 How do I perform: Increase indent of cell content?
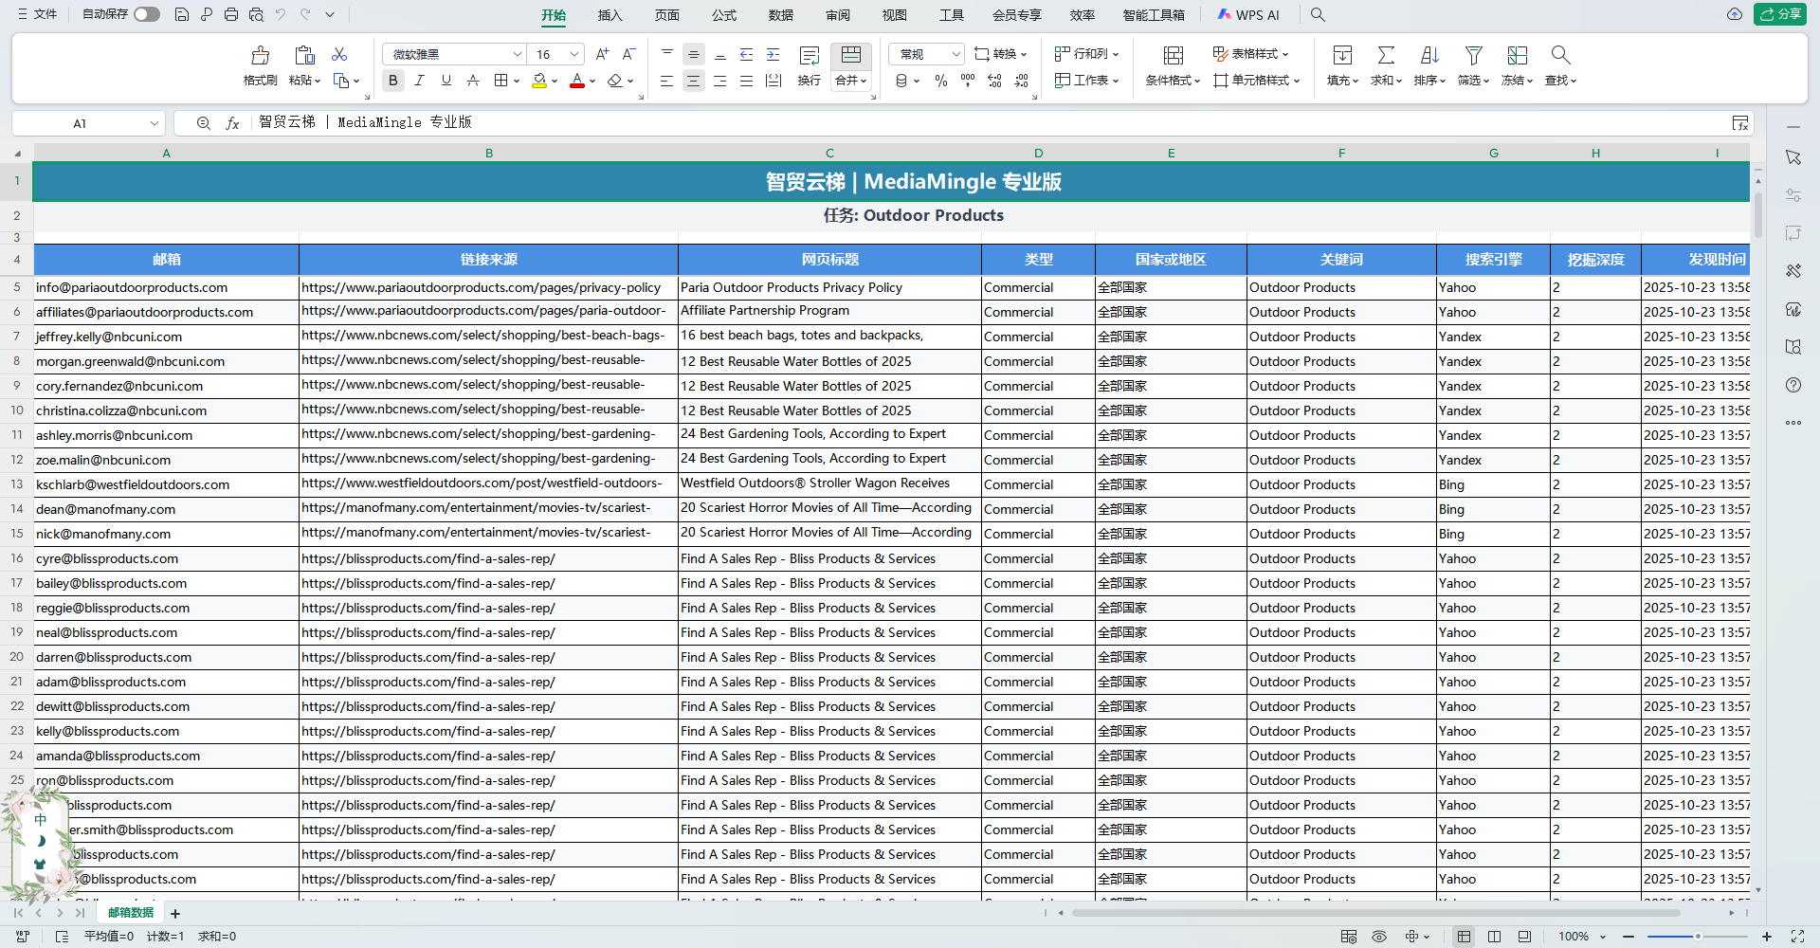point(773,54)
